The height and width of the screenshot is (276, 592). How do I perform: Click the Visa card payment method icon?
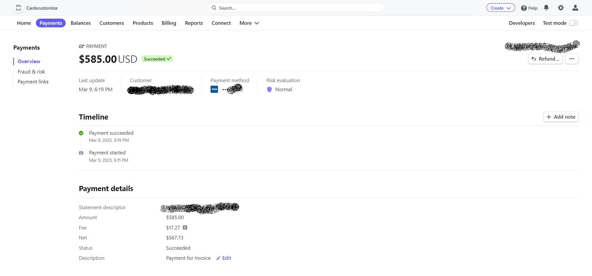(x=214, y=89)
